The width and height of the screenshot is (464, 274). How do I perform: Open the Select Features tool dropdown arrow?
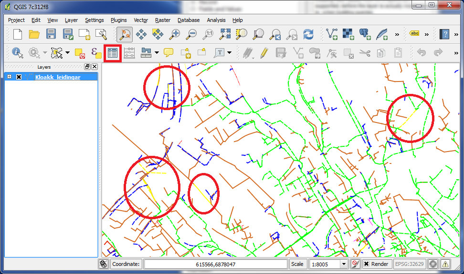point(67,53)
